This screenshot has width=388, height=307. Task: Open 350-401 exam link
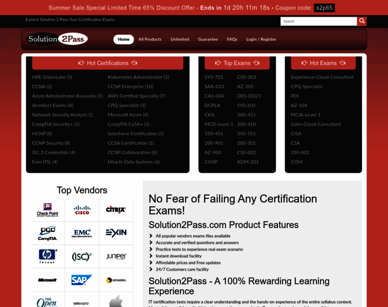[x=214, y=134]
